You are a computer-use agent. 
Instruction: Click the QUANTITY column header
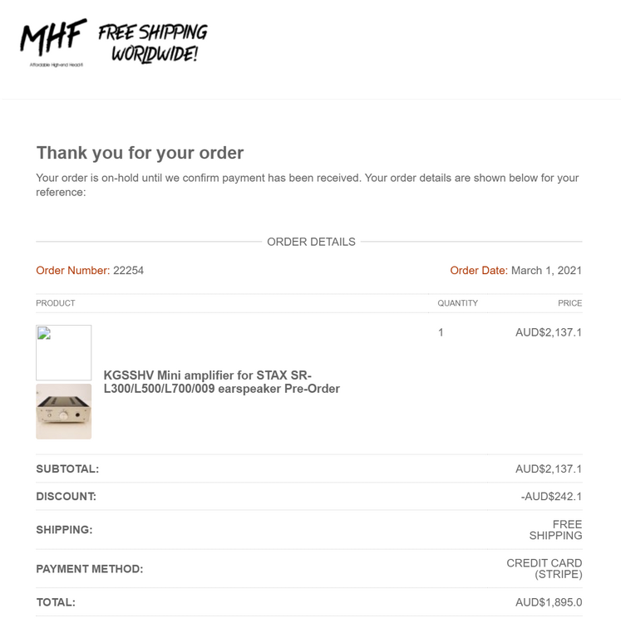pyautogui.click(x=457, y=303)
